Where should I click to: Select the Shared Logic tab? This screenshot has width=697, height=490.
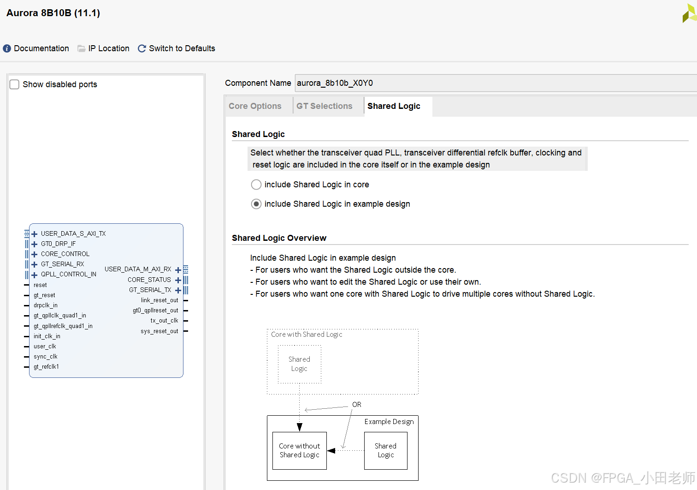(394, 106)
